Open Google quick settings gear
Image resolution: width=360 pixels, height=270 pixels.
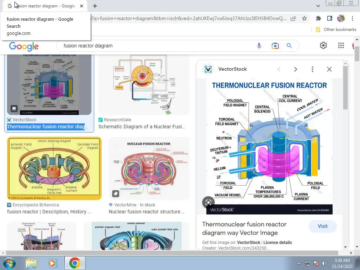pyautogui.click(x=323, y=45)
